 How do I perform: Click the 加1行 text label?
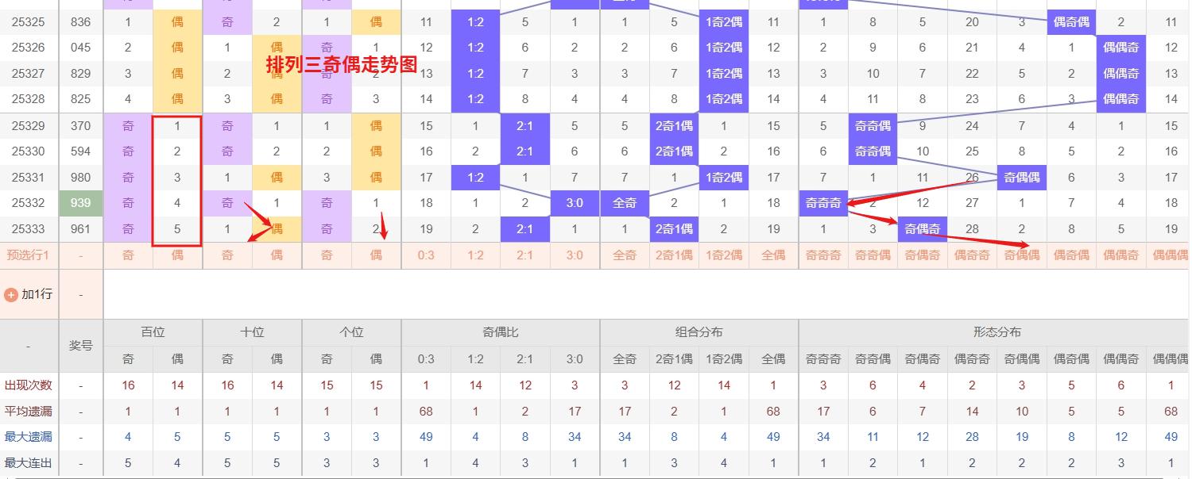tap(37, 294)
